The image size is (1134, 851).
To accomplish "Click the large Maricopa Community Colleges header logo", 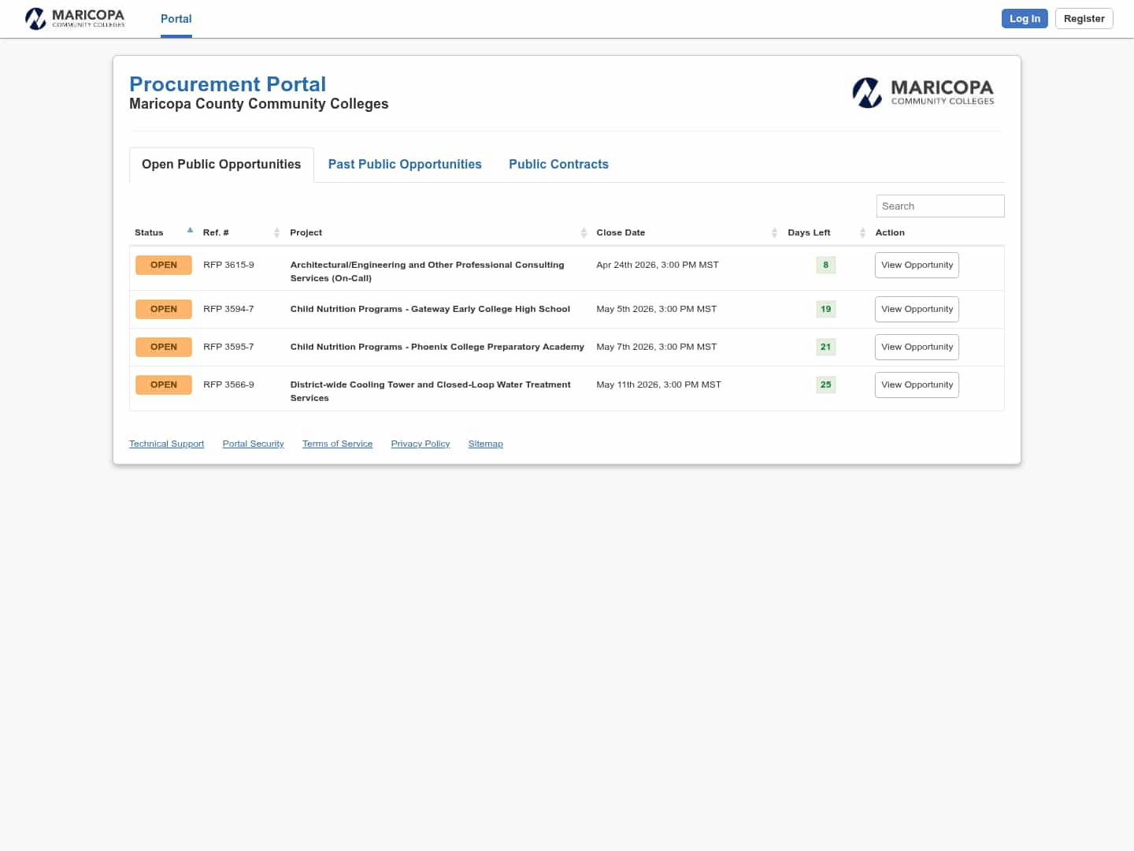I will [923, 92].
